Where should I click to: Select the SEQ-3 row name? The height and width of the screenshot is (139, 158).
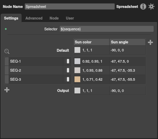pos(16,79)
